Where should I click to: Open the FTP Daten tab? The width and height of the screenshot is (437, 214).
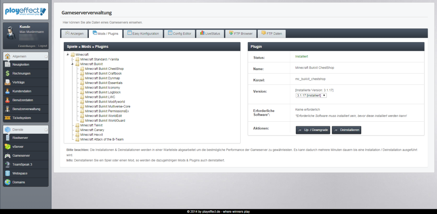pos(272,34)
